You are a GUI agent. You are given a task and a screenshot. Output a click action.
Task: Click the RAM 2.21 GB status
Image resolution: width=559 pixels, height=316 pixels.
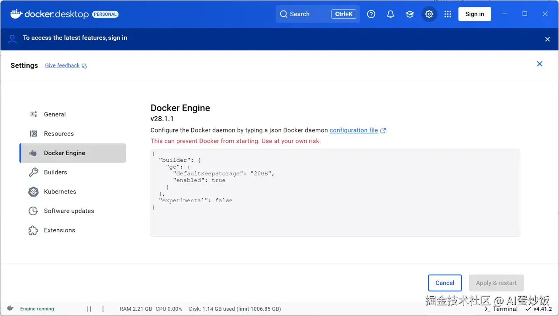(x=136, y=309)
